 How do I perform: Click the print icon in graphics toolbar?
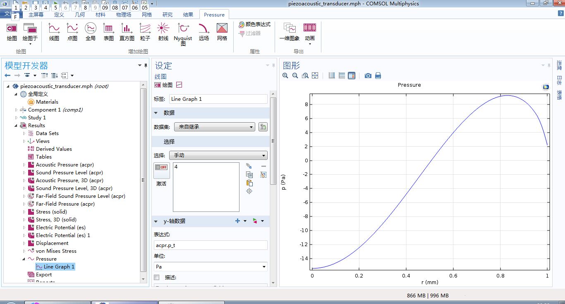pos(378,76)
